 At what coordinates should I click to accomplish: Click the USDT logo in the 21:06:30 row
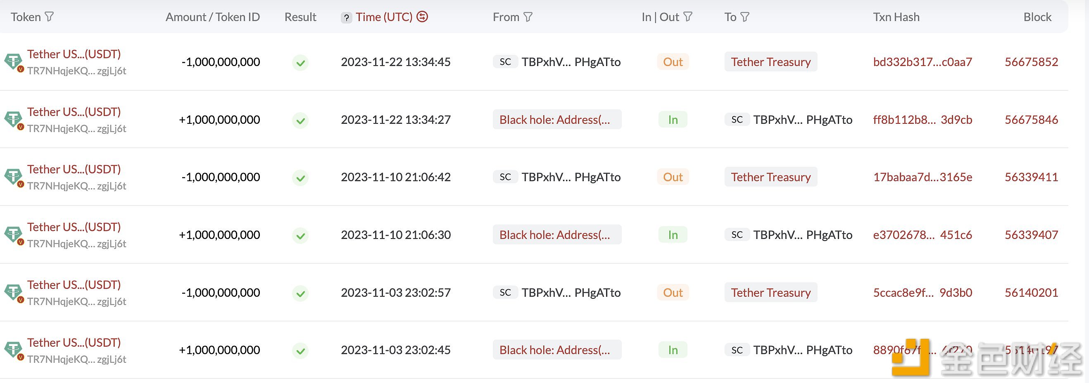pos(13,235)
